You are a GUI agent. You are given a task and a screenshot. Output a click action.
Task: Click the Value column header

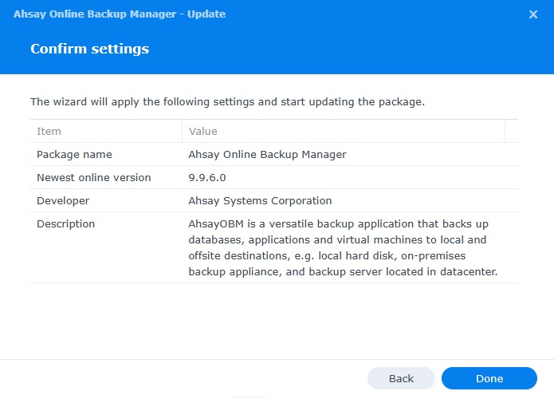203,131
